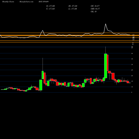Click the "OH: 0.17" readout
The height and width of the screenshot is (139, 139).
95,9
